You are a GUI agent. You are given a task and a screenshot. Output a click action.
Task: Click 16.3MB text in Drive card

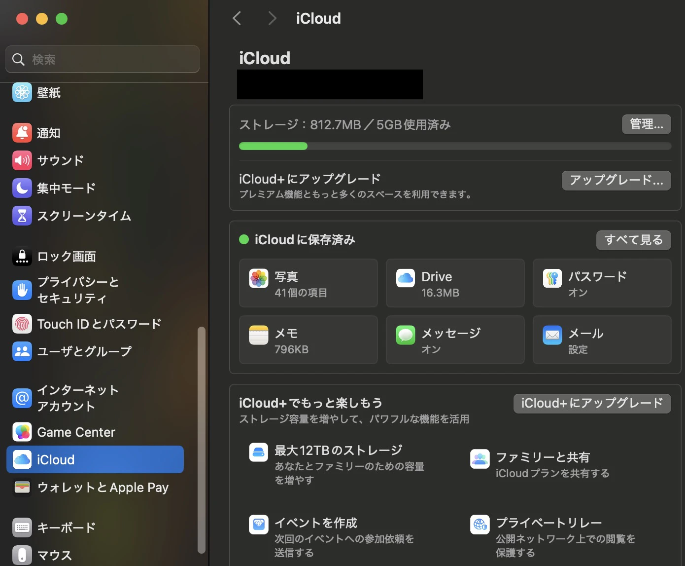pos(440,293)
